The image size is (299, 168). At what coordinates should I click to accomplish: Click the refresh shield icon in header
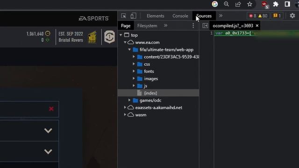(x=109, y=36)
